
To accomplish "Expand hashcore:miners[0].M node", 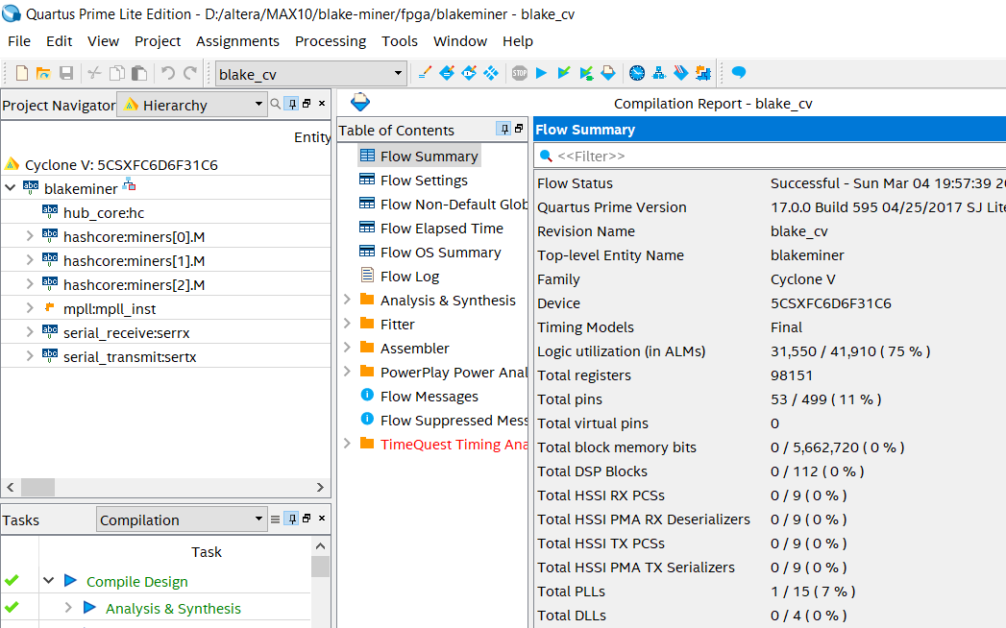I will coord(30,236).
